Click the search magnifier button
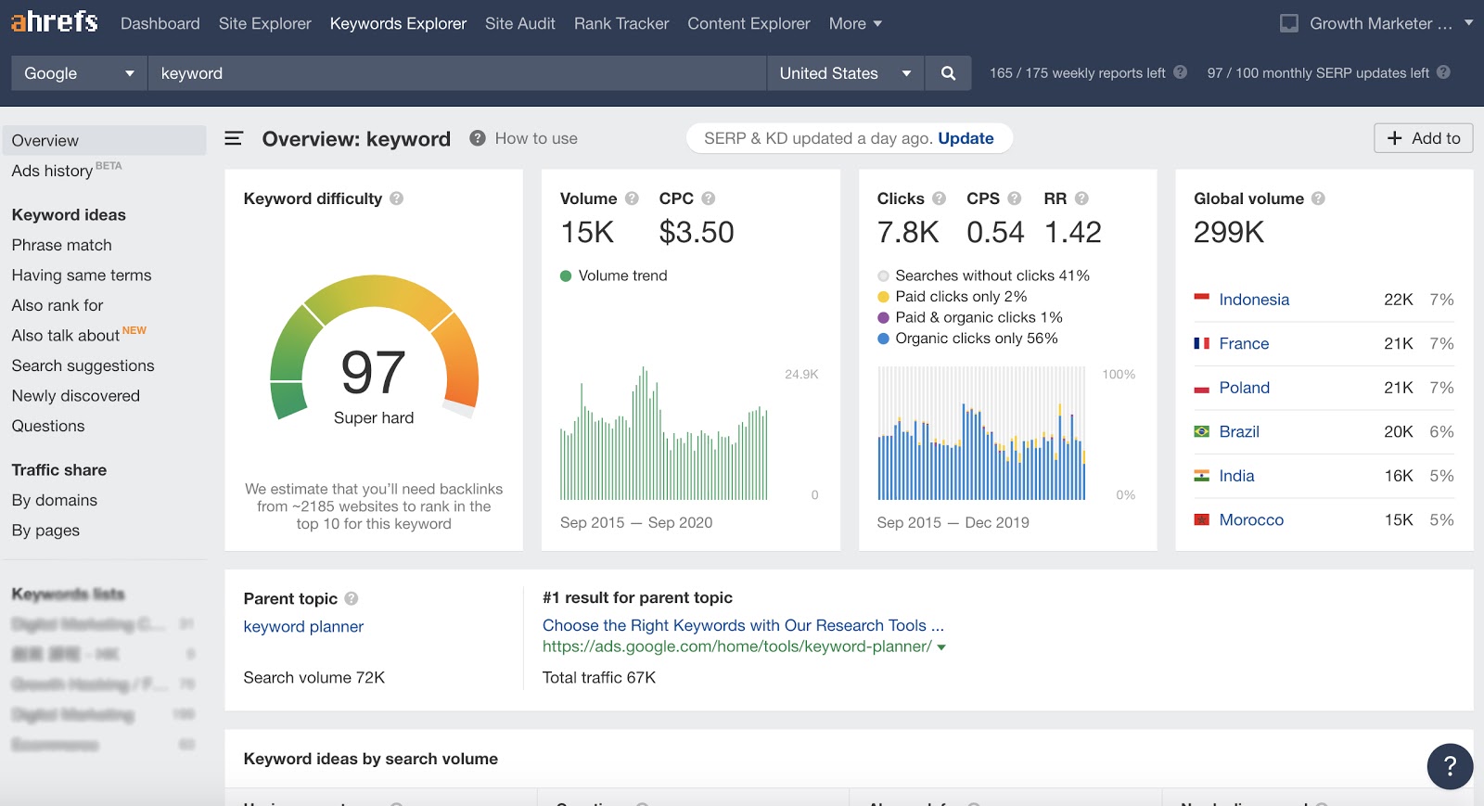The image size is (1484, 806). 948,73
